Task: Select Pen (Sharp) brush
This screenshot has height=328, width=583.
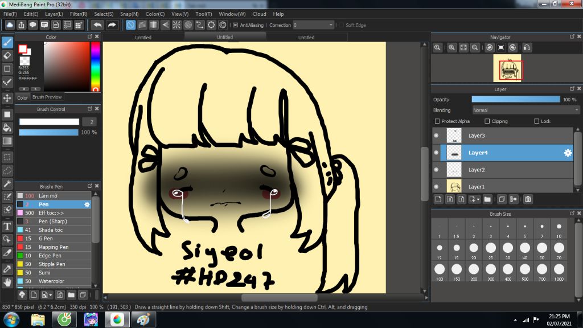Action: (x=54, y=222)
